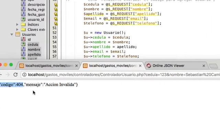Click warning hint icon beside $apellido line
The height and width of the screenshot is (123, 220).
tap(56, 14)
